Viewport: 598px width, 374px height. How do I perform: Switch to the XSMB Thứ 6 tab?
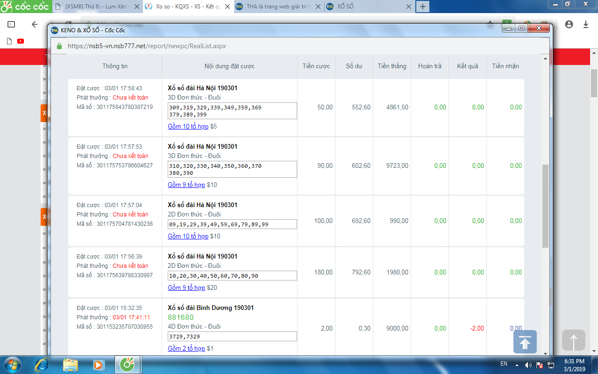(x=93, y=7)
